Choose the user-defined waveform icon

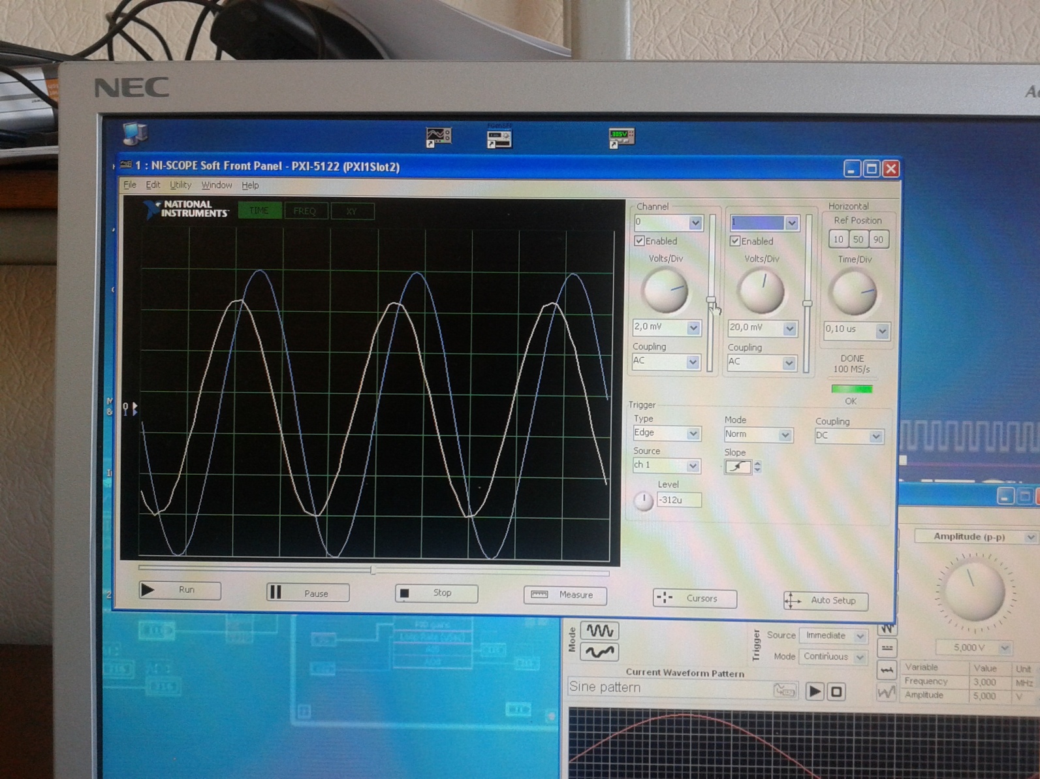[x=887, y=692]
